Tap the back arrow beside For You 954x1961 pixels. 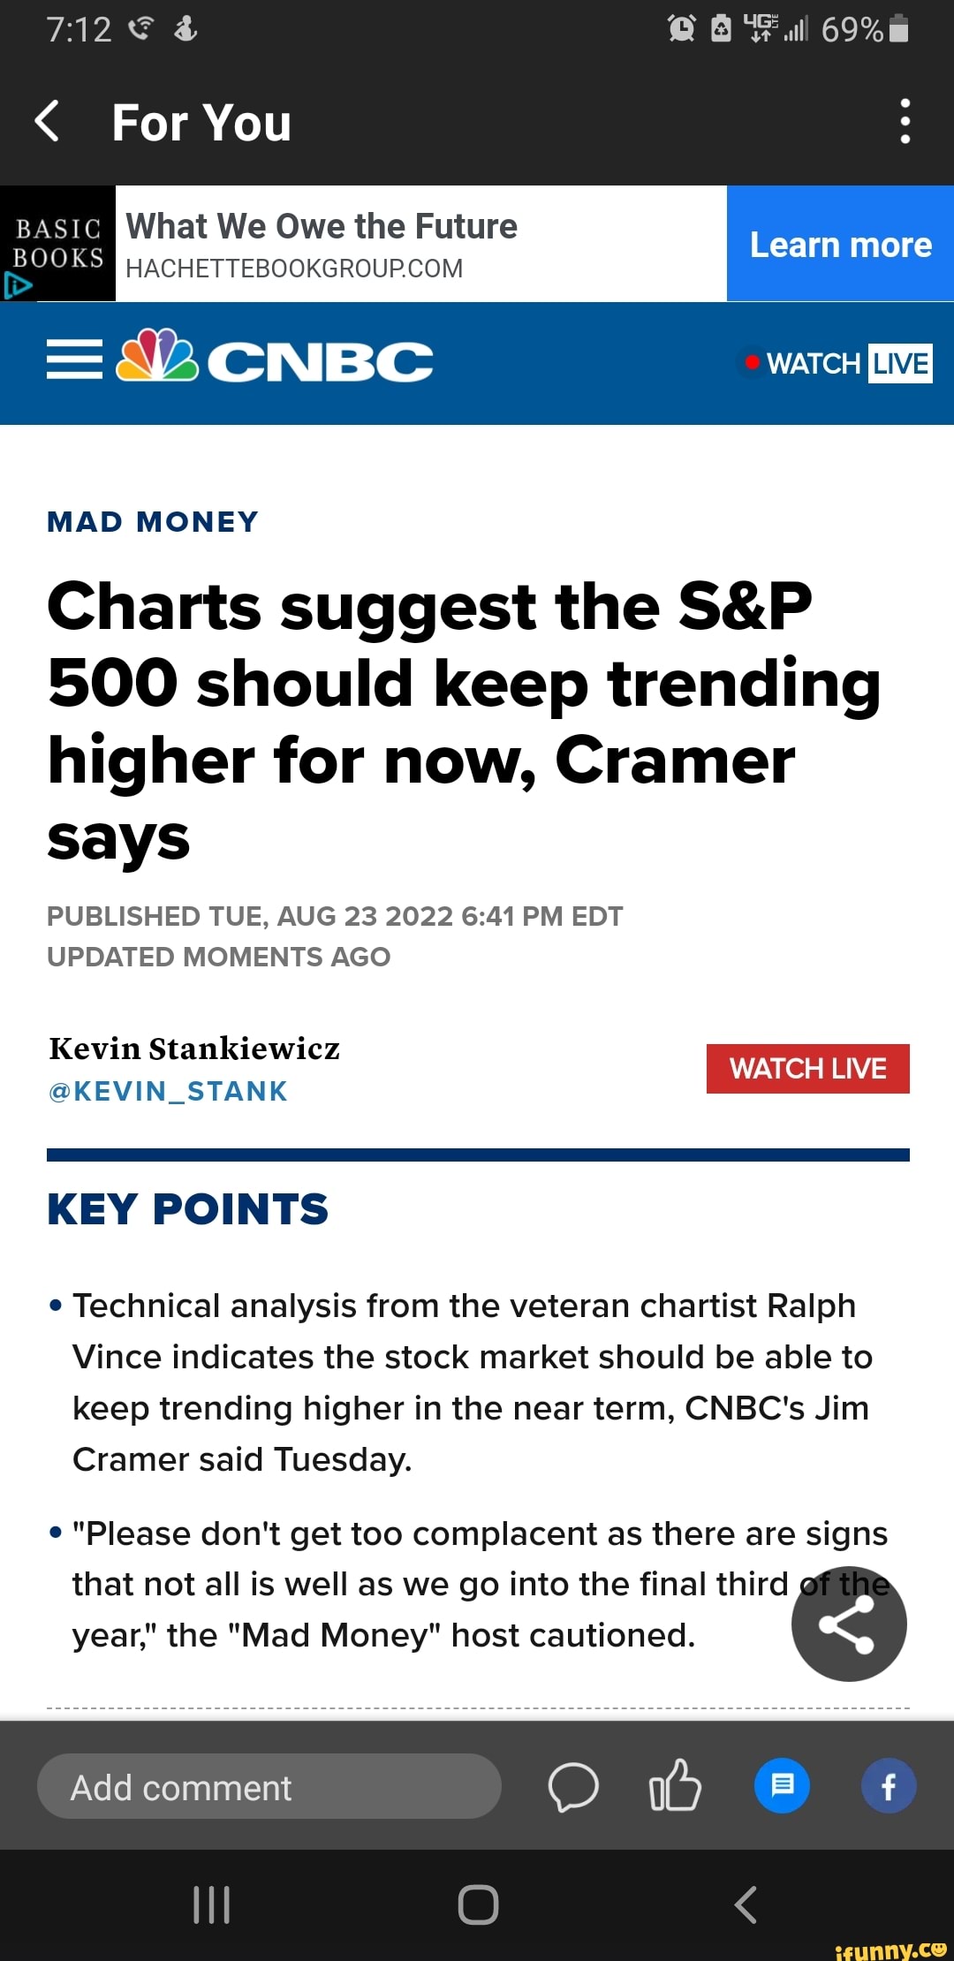coord(47,121)
